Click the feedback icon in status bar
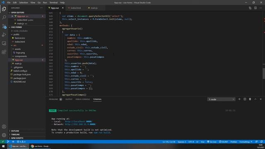Image resolution: width=265 pixels, height=149 pixels. (x=256, y=142)
